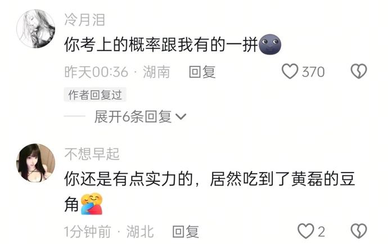Image resolution: width=388 pixels, height=244 pixels.
Task: Tap the hugging emoji after 豆角
Action: point(92,204)
